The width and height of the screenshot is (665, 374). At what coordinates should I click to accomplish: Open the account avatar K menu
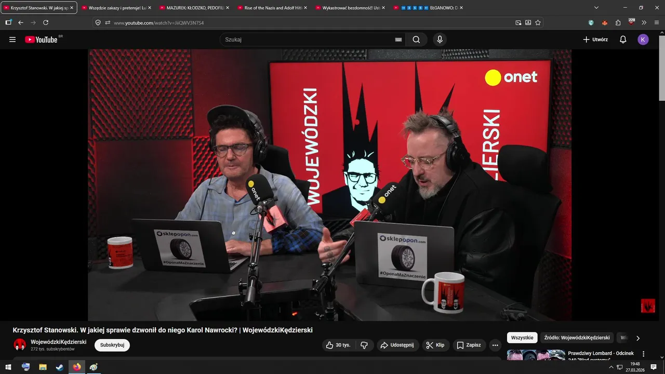(x=643, y=39)
